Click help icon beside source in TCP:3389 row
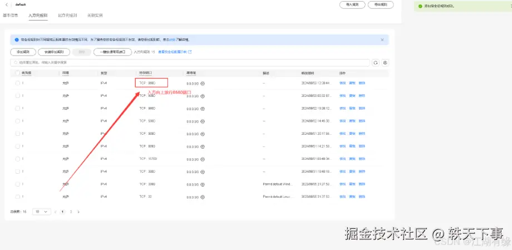 pyautogui.click(x=203, y=184)
